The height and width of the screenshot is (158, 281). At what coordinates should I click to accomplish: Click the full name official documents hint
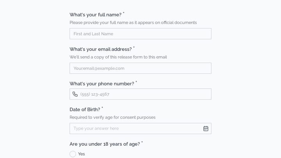133,23
